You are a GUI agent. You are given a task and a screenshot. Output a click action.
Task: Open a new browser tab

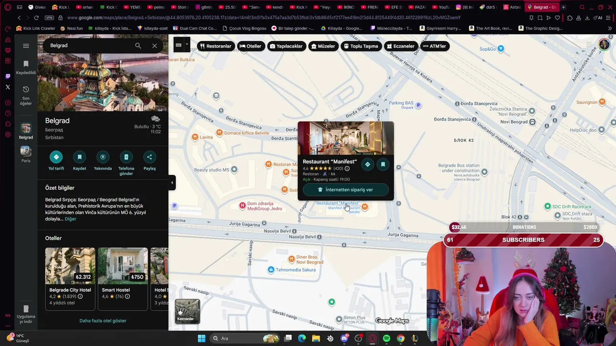click(x=564, y=7)
